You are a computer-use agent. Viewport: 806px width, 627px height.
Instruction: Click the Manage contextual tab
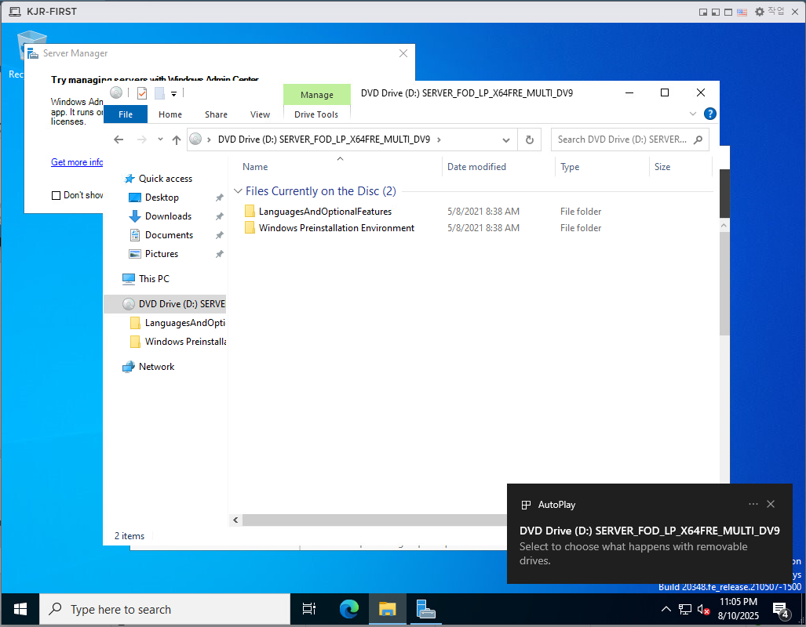(x=316, y=95)
